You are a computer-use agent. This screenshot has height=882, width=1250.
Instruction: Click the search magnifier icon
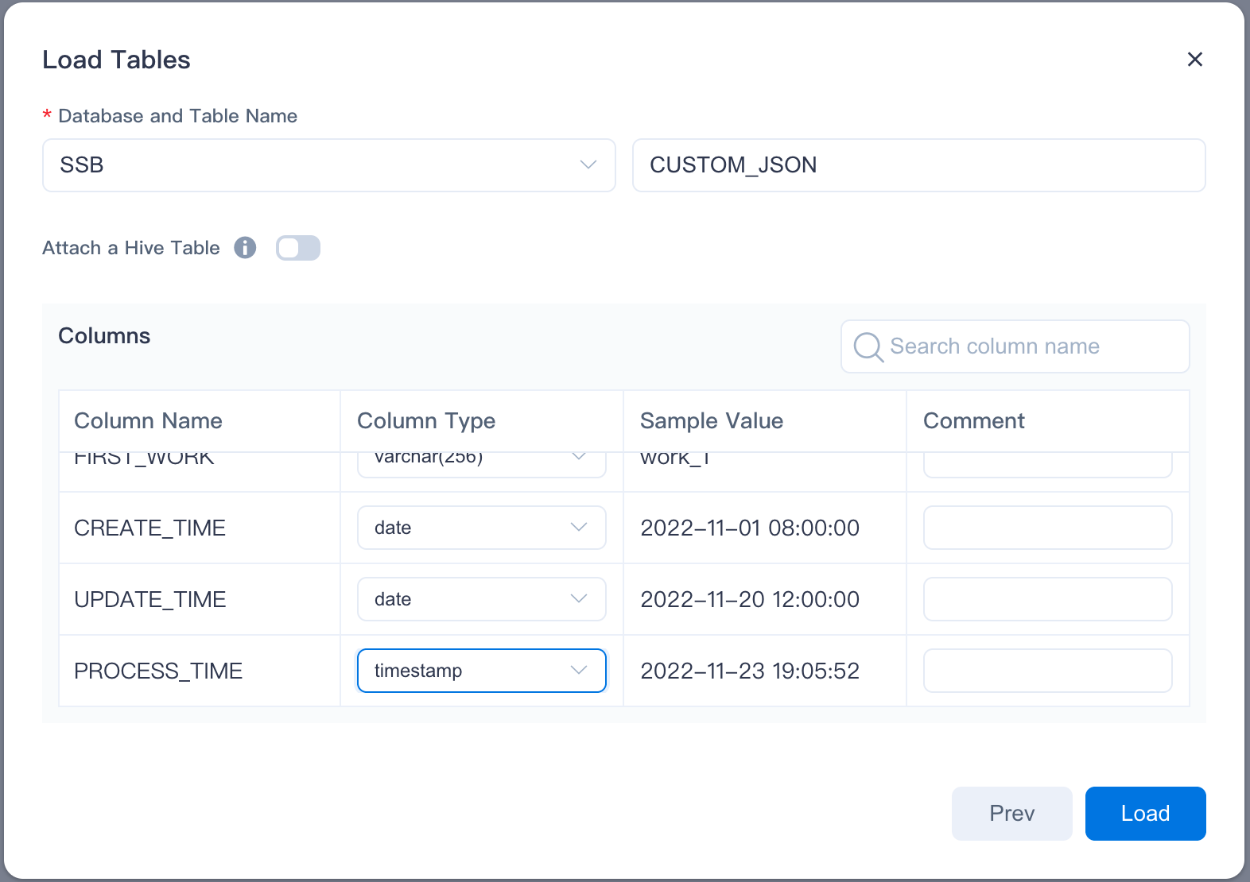[x=868, y=347]
